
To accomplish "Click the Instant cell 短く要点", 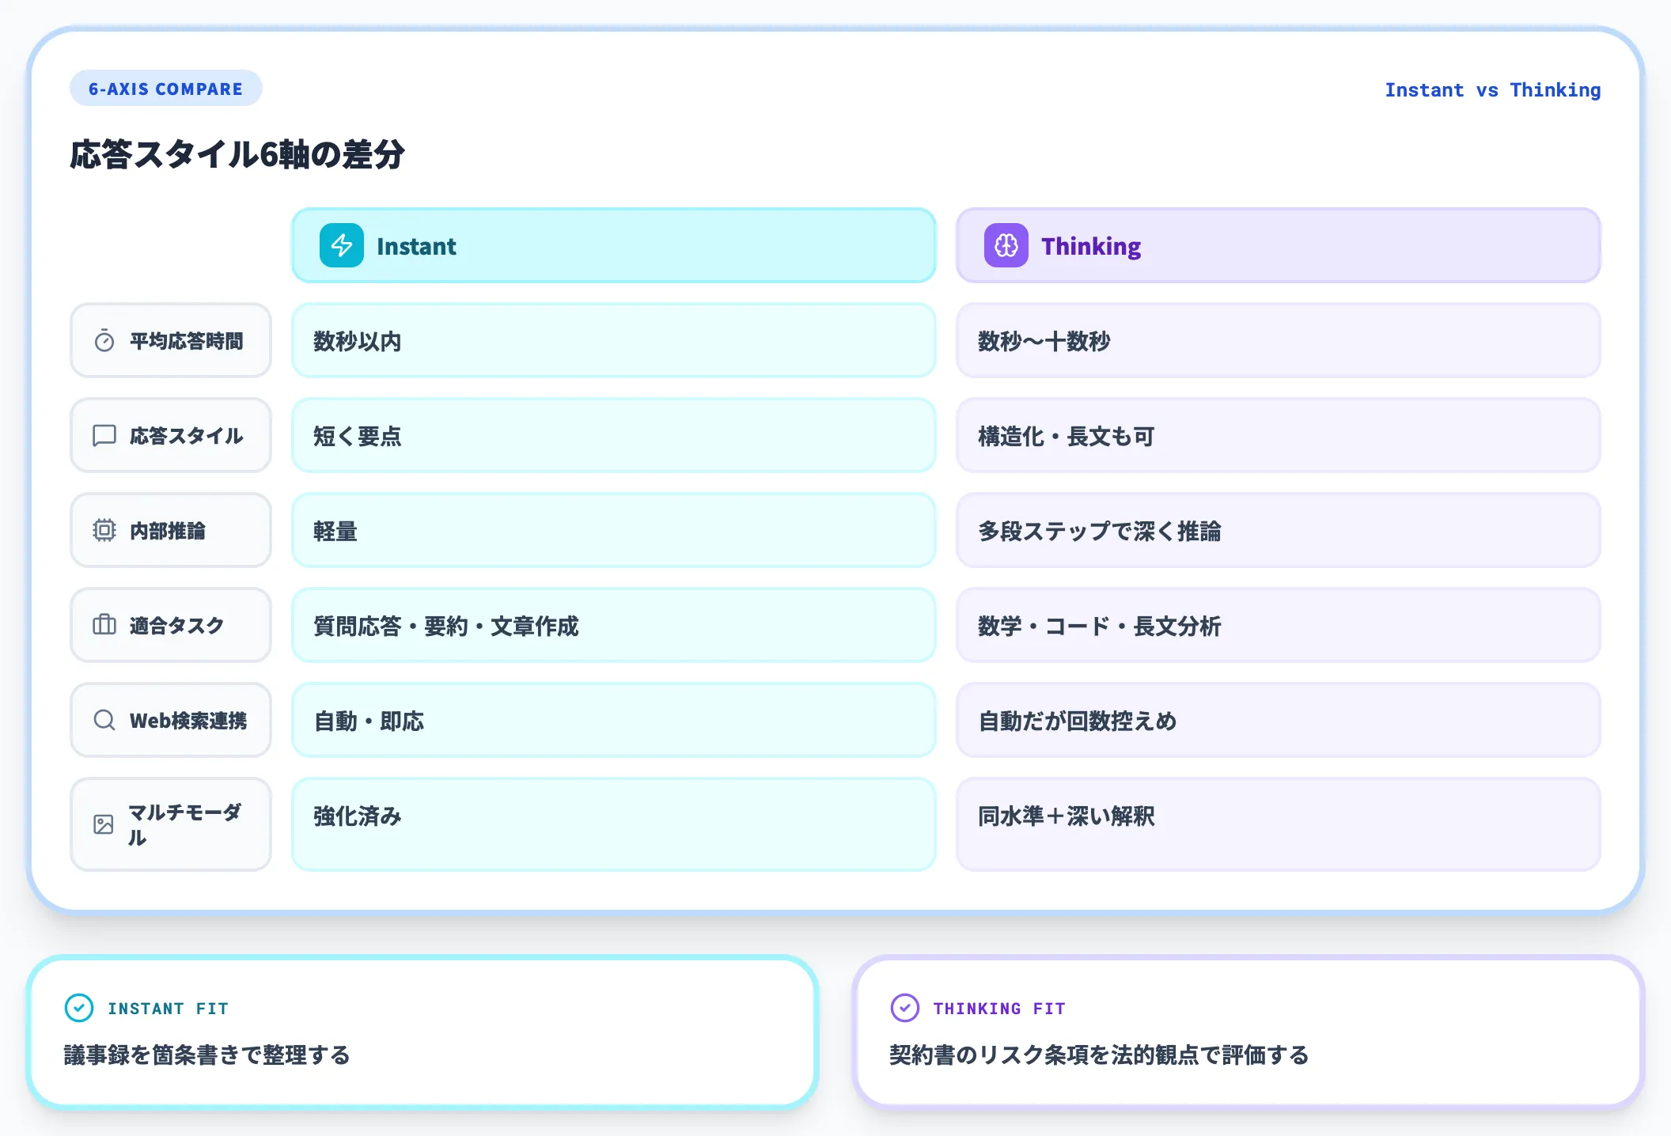I will point(614,436).
